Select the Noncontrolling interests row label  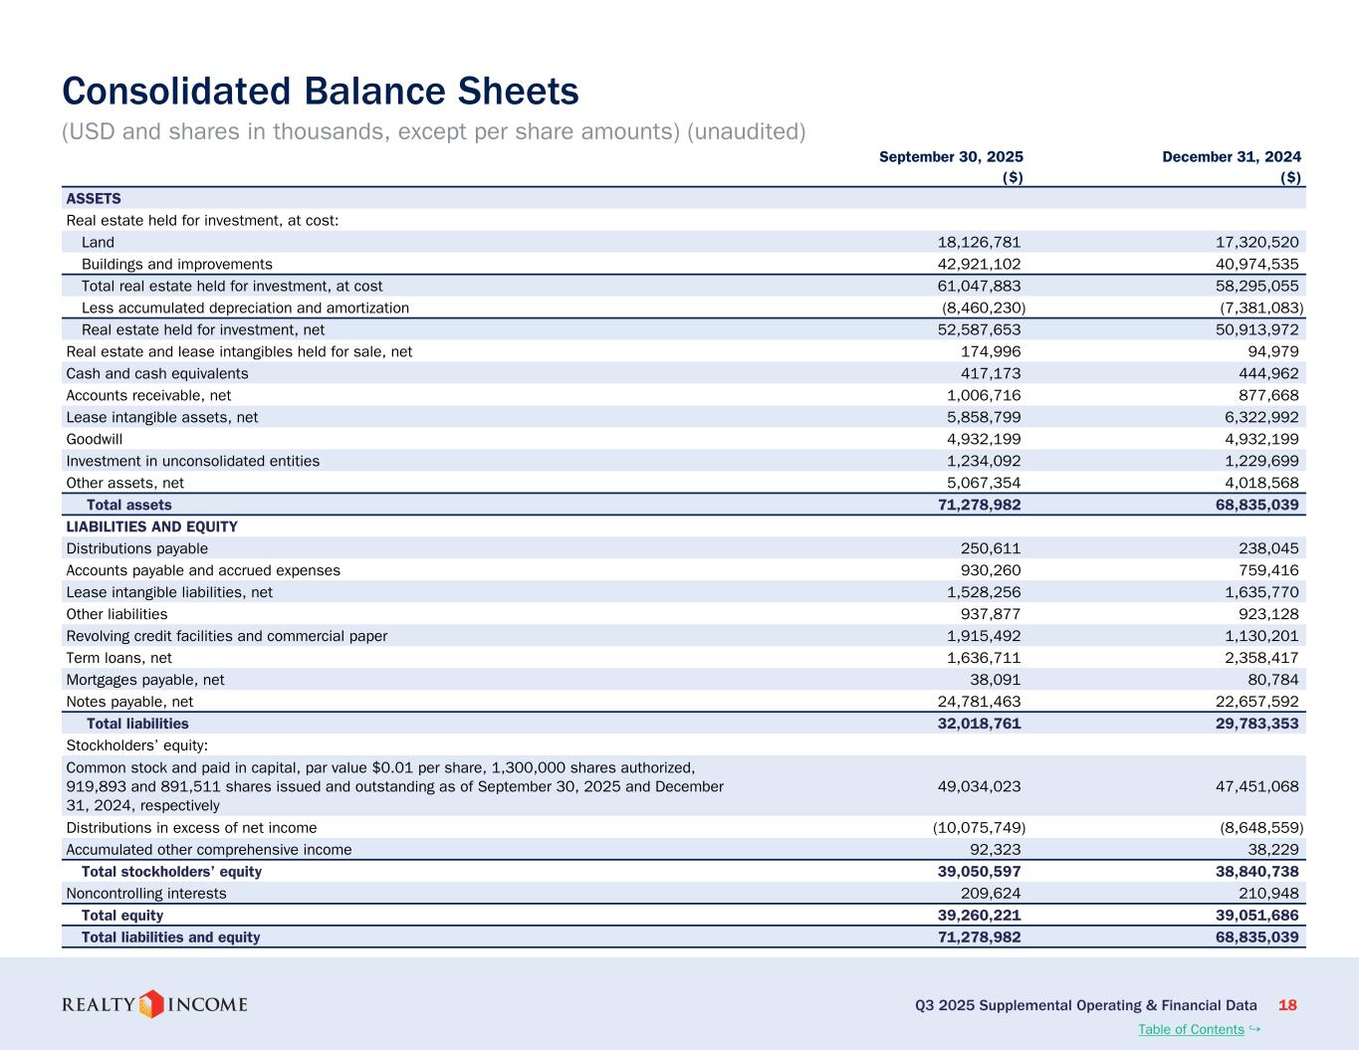pos(145,893)
